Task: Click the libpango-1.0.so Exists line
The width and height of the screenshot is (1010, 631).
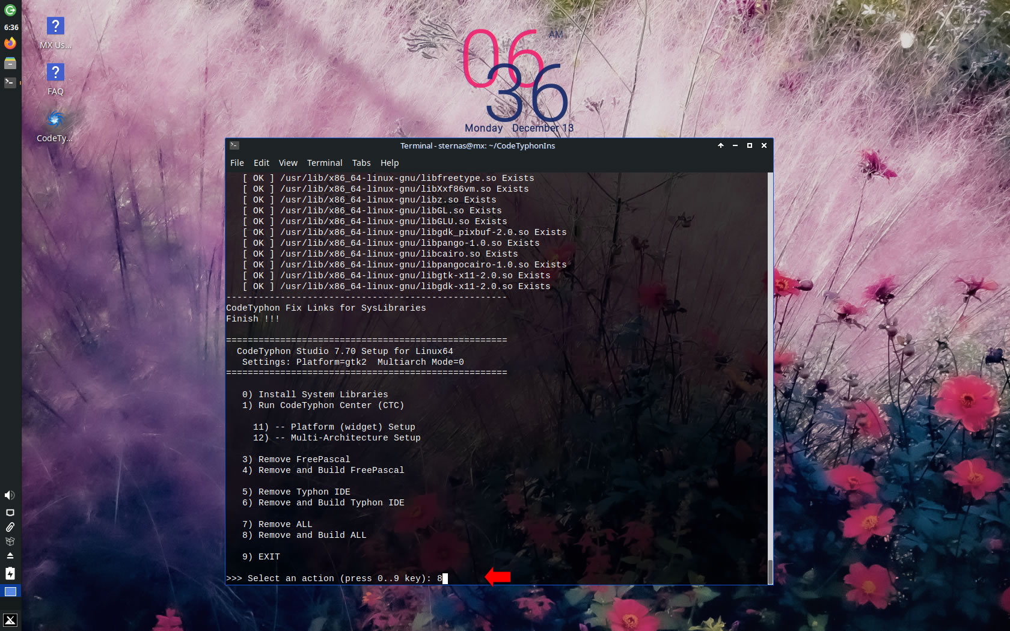Action: [x=391, y=243]
